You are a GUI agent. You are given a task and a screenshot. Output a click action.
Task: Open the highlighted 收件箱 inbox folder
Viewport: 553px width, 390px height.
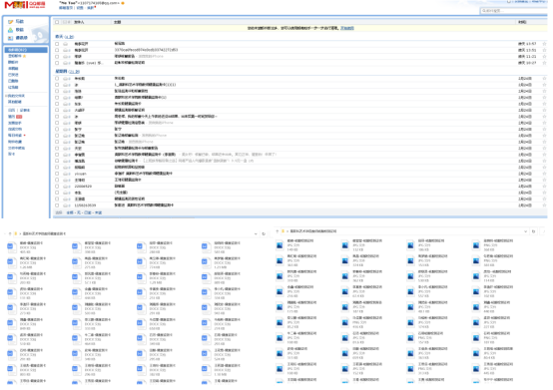26,50
